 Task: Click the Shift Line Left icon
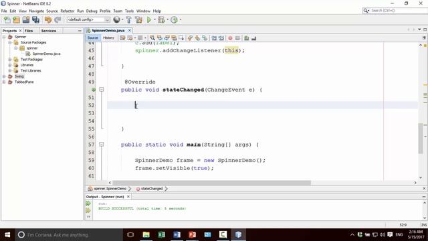point(214,38)
